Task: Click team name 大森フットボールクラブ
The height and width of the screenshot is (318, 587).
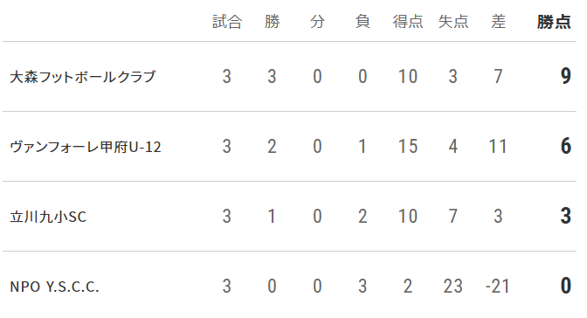Action: tap(82, 77)
